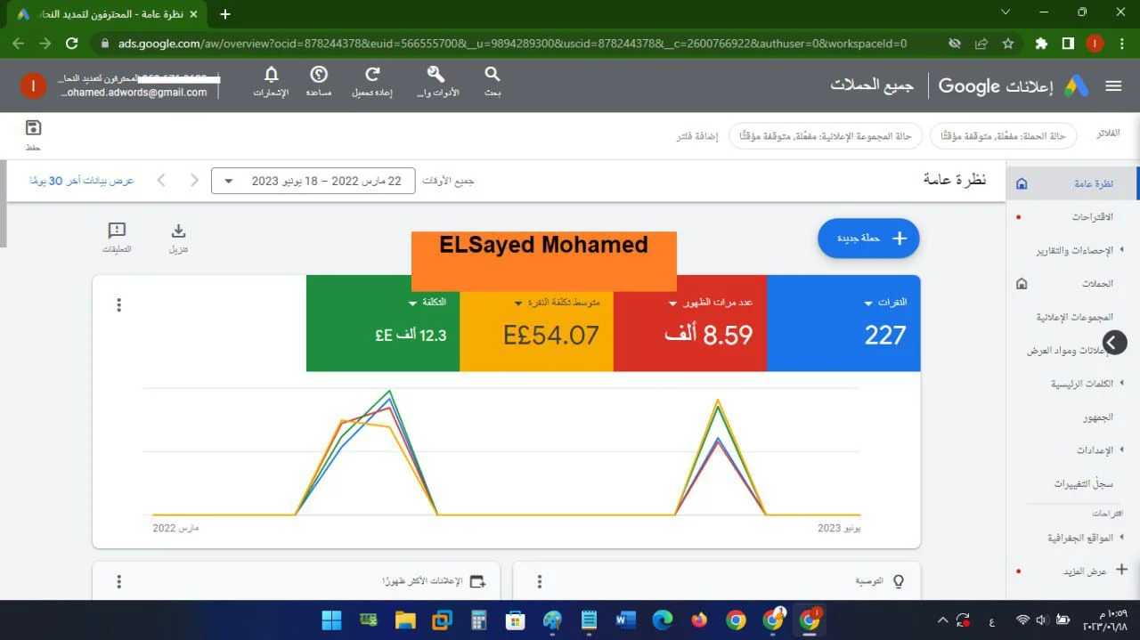Open the hamburger main menu icon
Viewport: 1140px width, 640px height.
[x=1113, y=85]
